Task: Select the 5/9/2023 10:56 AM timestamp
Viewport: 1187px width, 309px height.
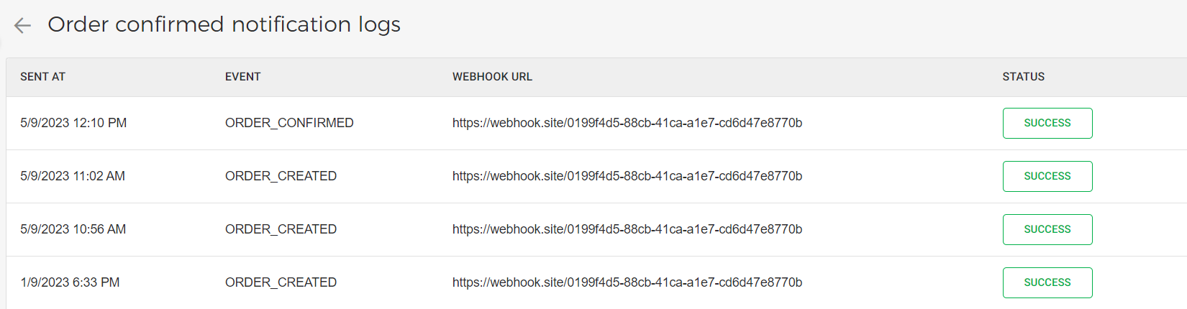Action: pos(73,229)
